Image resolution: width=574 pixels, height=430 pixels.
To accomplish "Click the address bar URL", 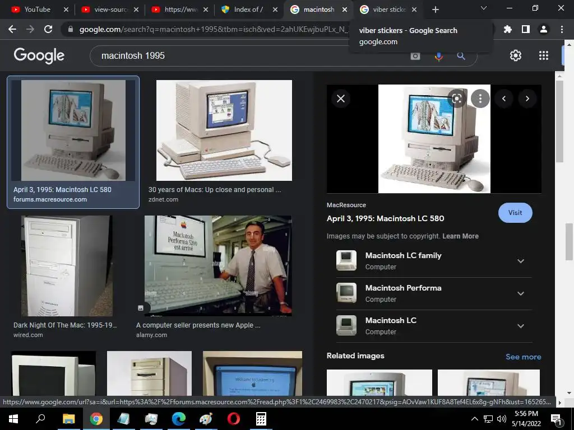I will point(214,29).
